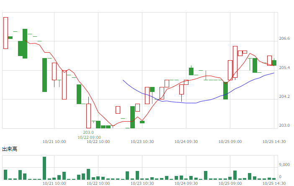Select the last green candlestick at 10/25 14:30
The width and height of the screenshot is (294, 186).
(x=274, y=63)
